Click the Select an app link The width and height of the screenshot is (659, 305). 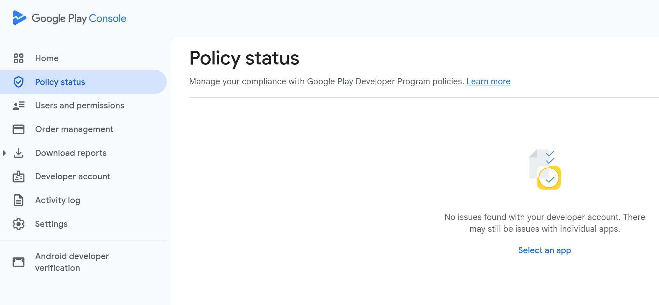click(x=544, y=250)
